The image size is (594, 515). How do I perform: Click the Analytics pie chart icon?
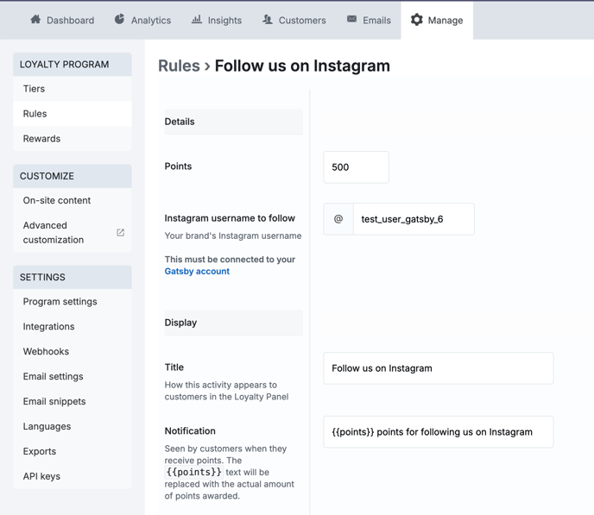point(120,19)
